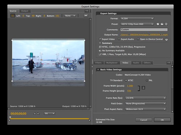Select the PAL TV standard
This screenshot has width=181, height=135.
(147, 80)
